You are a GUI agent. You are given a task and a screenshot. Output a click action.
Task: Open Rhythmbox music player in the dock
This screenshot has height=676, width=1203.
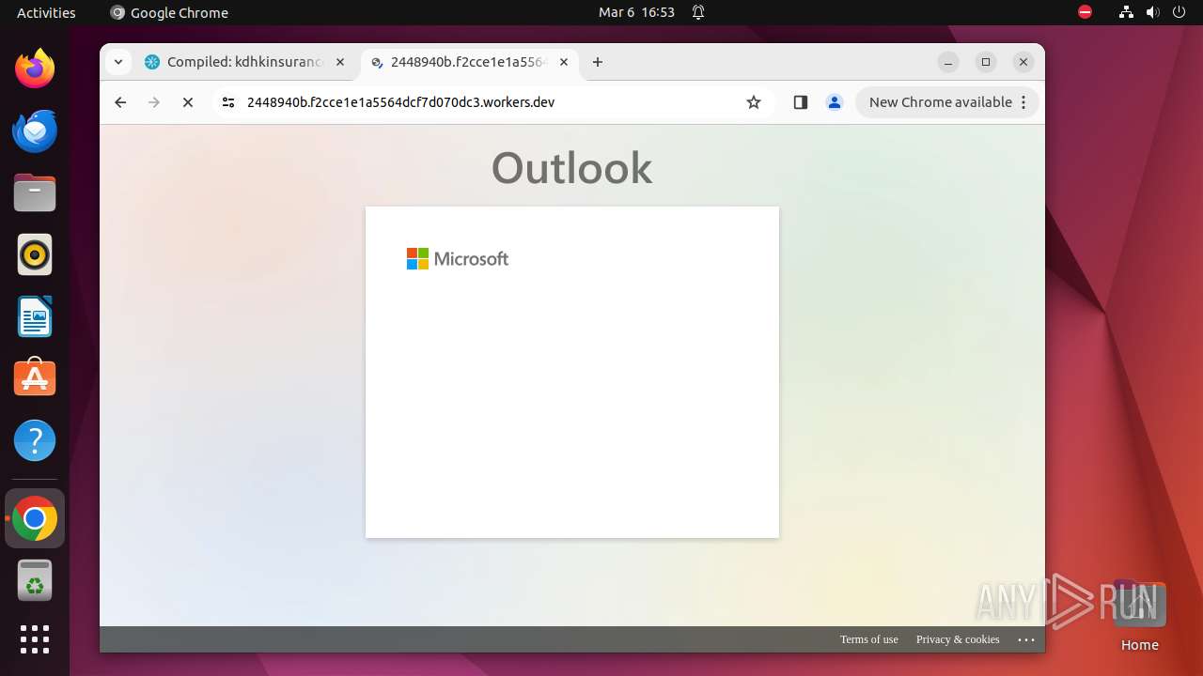(35, 254)
